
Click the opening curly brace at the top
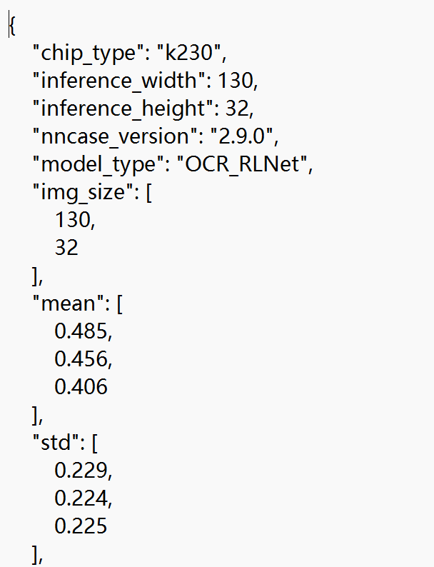[13, 26]
